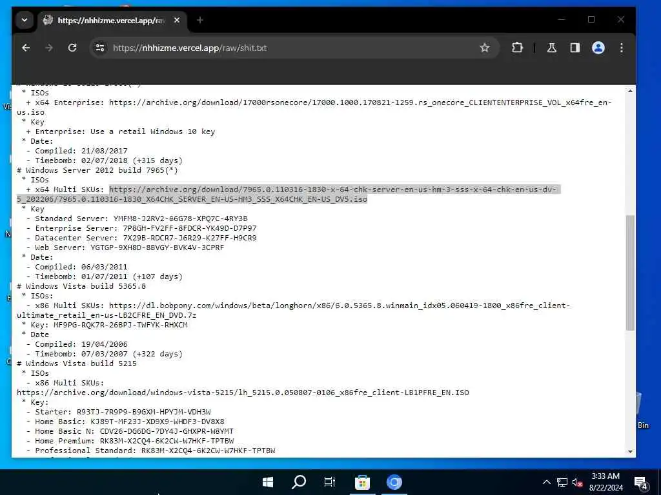This screenshot has width=661, height=495.
Task: Click the Standard Server key YMFM8 line
Action: coord(137,218)
